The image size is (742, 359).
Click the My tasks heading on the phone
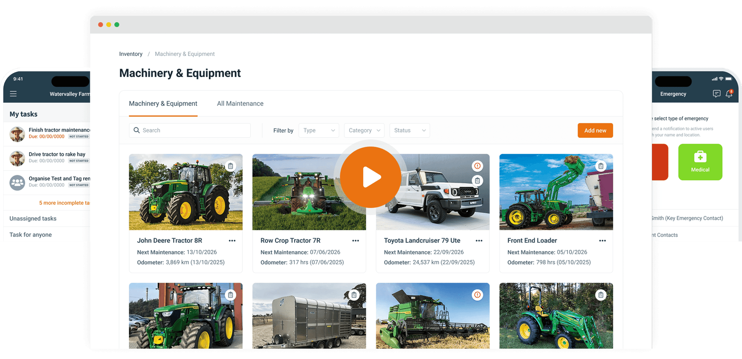(x=23, y=114)
